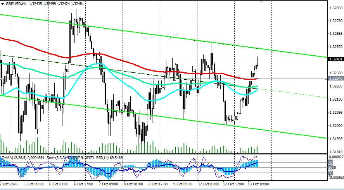This screenshot has width=344, height=190.
Task: Click the 8 Oct 17:00 time label
Action: (159, 184)
